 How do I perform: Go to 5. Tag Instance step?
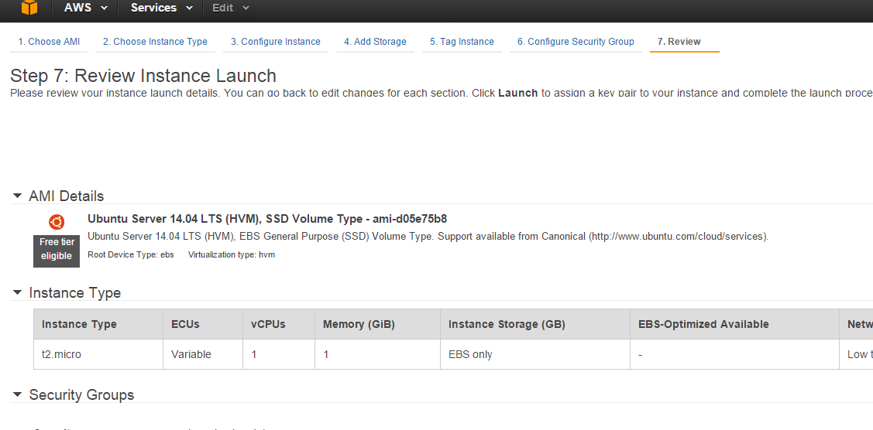coord(462,42)
